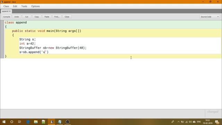
Task: Launch Microsoft Edge from the taskbar
Action: [28, 122]
